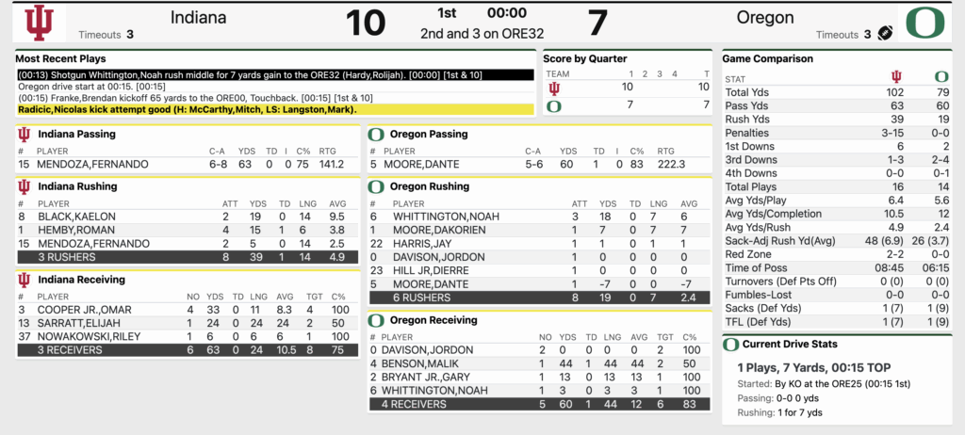Click the Indiana logo beside Indiana Receiving
The height and width of the screenshot is (435, 965).
(25, 280)
